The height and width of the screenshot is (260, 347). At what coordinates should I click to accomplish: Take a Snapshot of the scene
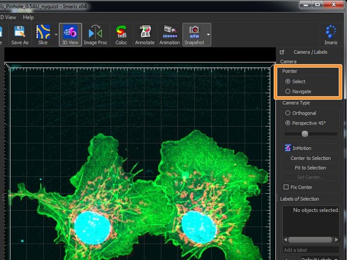(x=194, y=35)
